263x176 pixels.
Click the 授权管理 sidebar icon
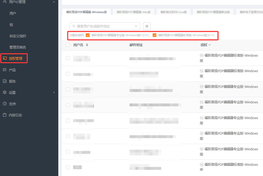click(x=5, y=59)
